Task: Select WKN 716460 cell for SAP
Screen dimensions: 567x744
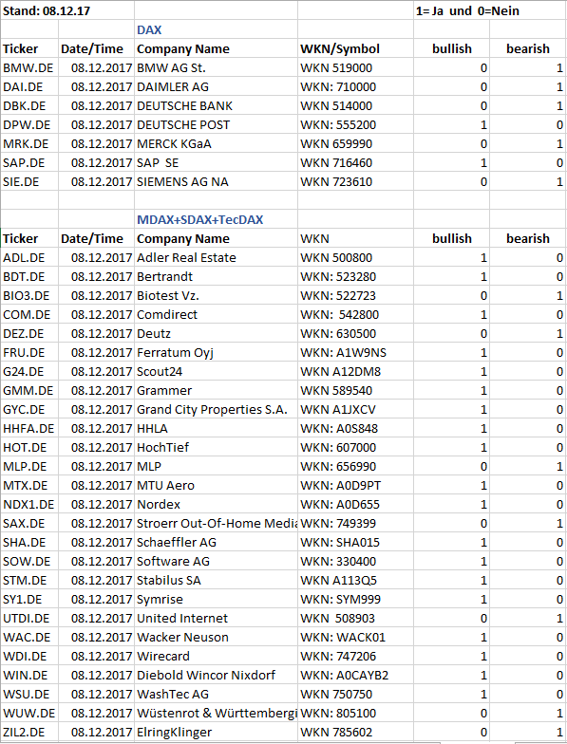Action: pos(355,163)
